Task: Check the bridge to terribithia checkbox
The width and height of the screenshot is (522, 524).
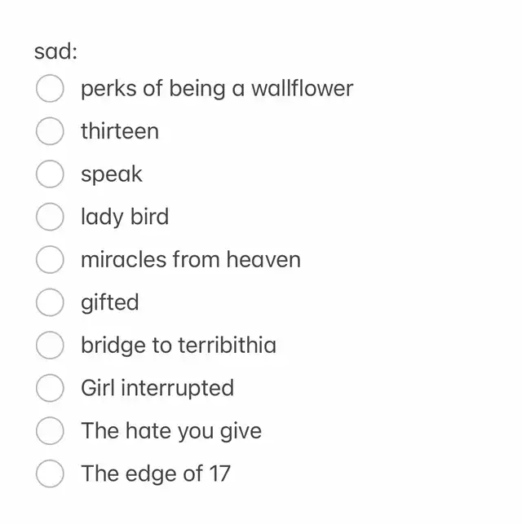Action: tap(50, 346)
